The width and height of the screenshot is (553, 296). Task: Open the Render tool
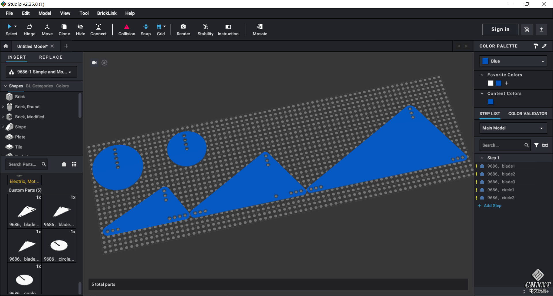click(183, 30)
